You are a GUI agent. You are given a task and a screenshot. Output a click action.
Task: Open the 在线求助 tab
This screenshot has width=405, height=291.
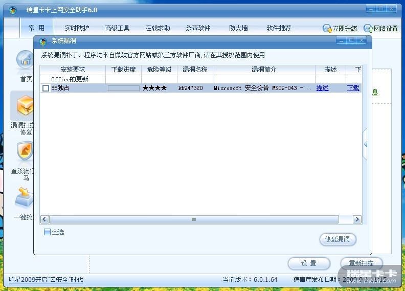point(157,28)
